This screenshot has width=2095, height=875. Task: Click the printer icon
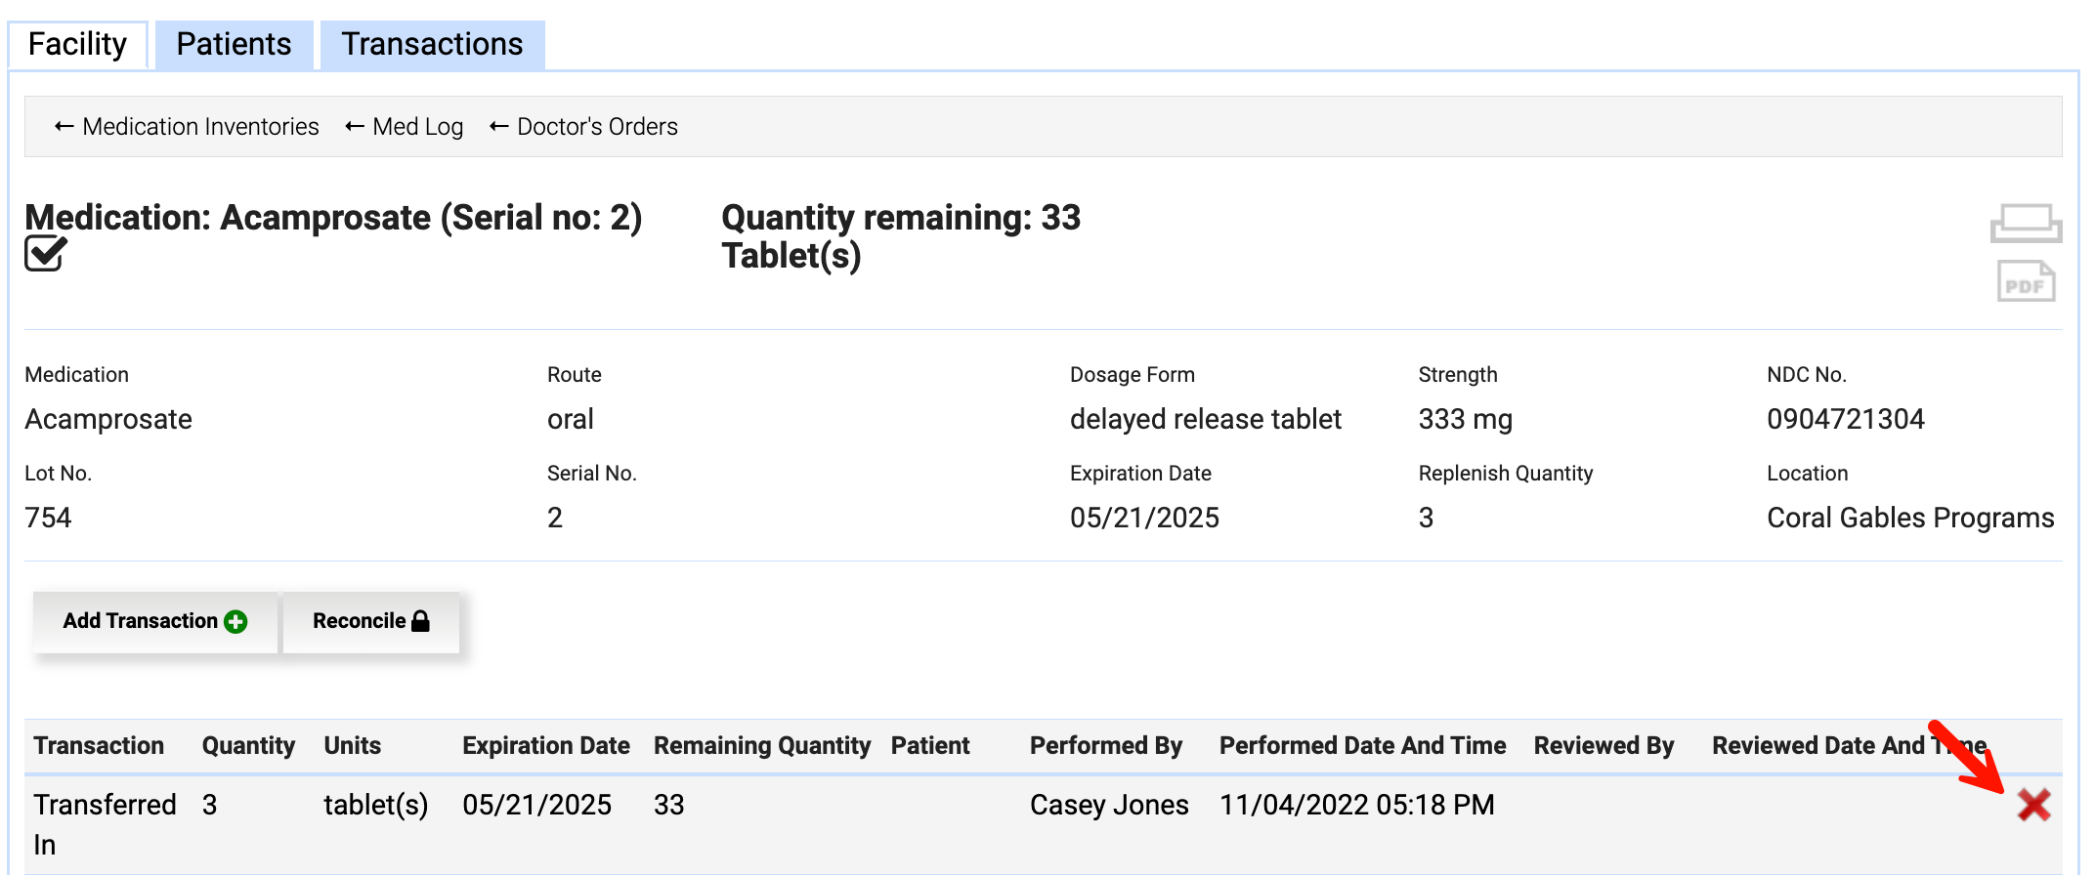pos(2026,223)
